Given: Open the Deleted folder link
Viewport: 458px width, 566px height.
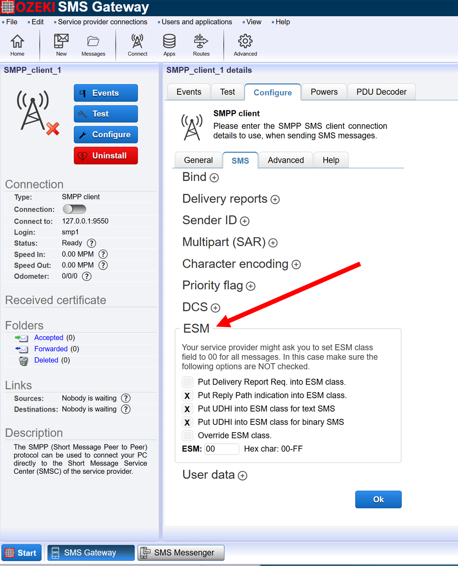Looking at the screenshot, I should [x=46, y=360].
